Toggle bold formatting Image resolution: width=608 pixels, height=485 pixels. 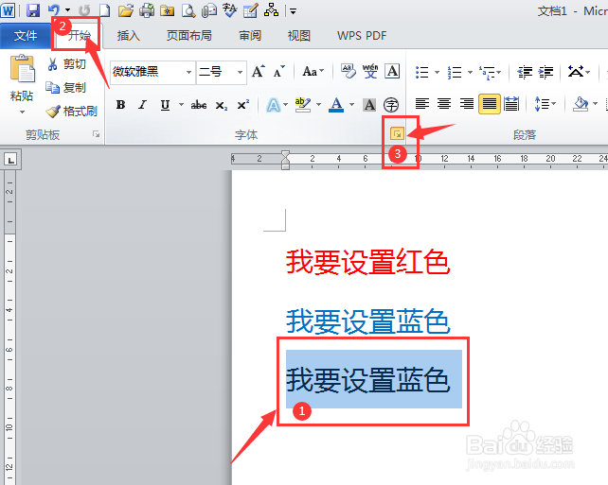120,105
